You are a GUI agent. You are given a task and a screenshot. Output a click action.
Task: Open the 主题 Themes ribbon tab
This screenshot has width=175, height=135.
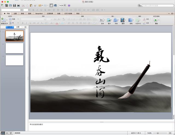(15, 13)
